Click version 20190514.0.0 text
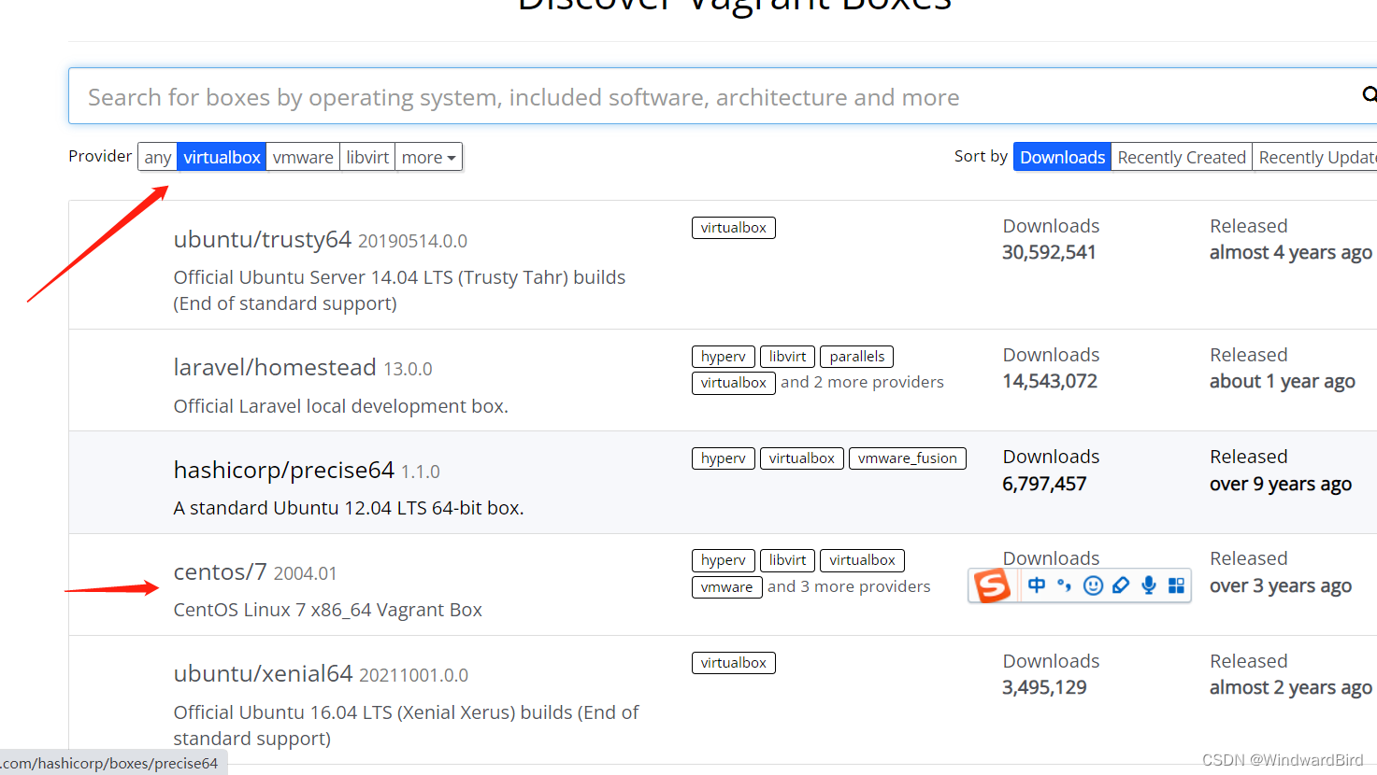This screenshot has height=775, width=1377. pyautogui.click(x=412, y=241)
